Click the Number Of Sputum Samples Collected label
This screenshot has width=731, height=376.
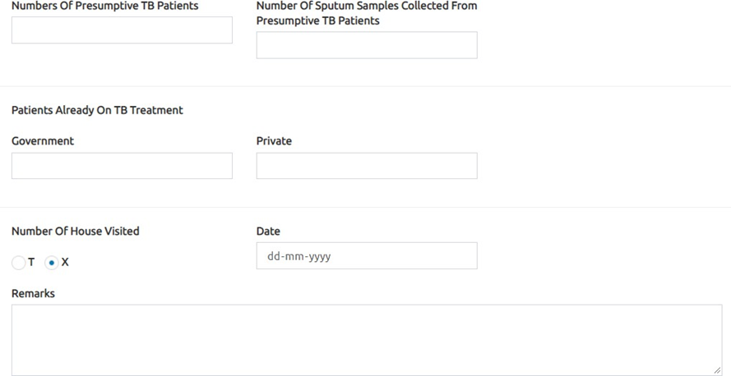tap(367, 13)
